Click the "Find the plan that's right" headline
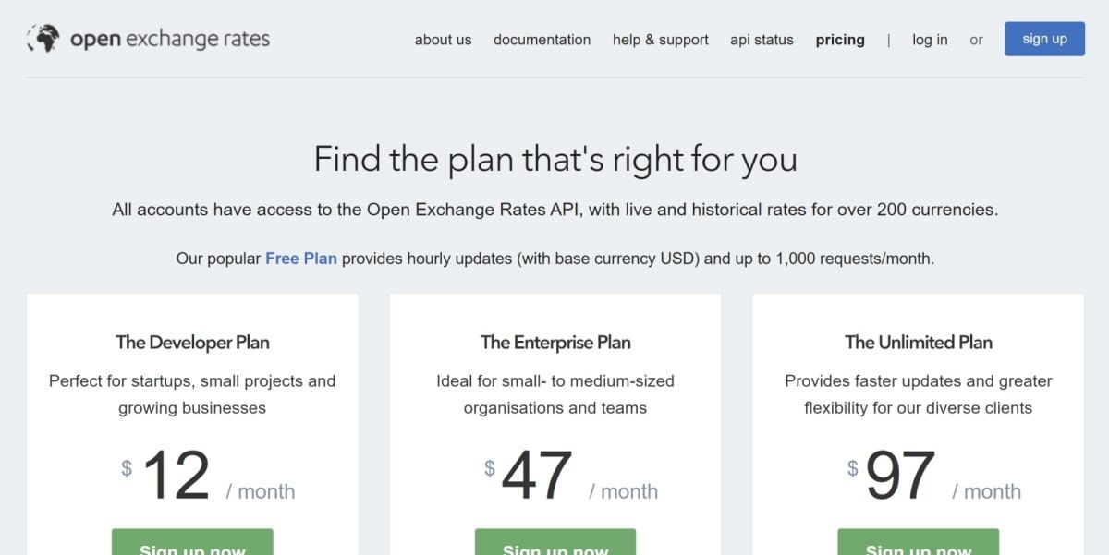Viewport: 1109px width, 555px height. point(555,160)
